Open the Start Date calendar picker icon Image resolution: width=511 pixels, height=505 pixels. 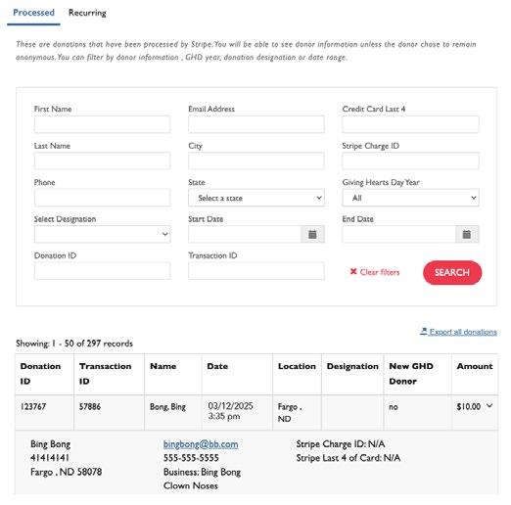(312, 234)
